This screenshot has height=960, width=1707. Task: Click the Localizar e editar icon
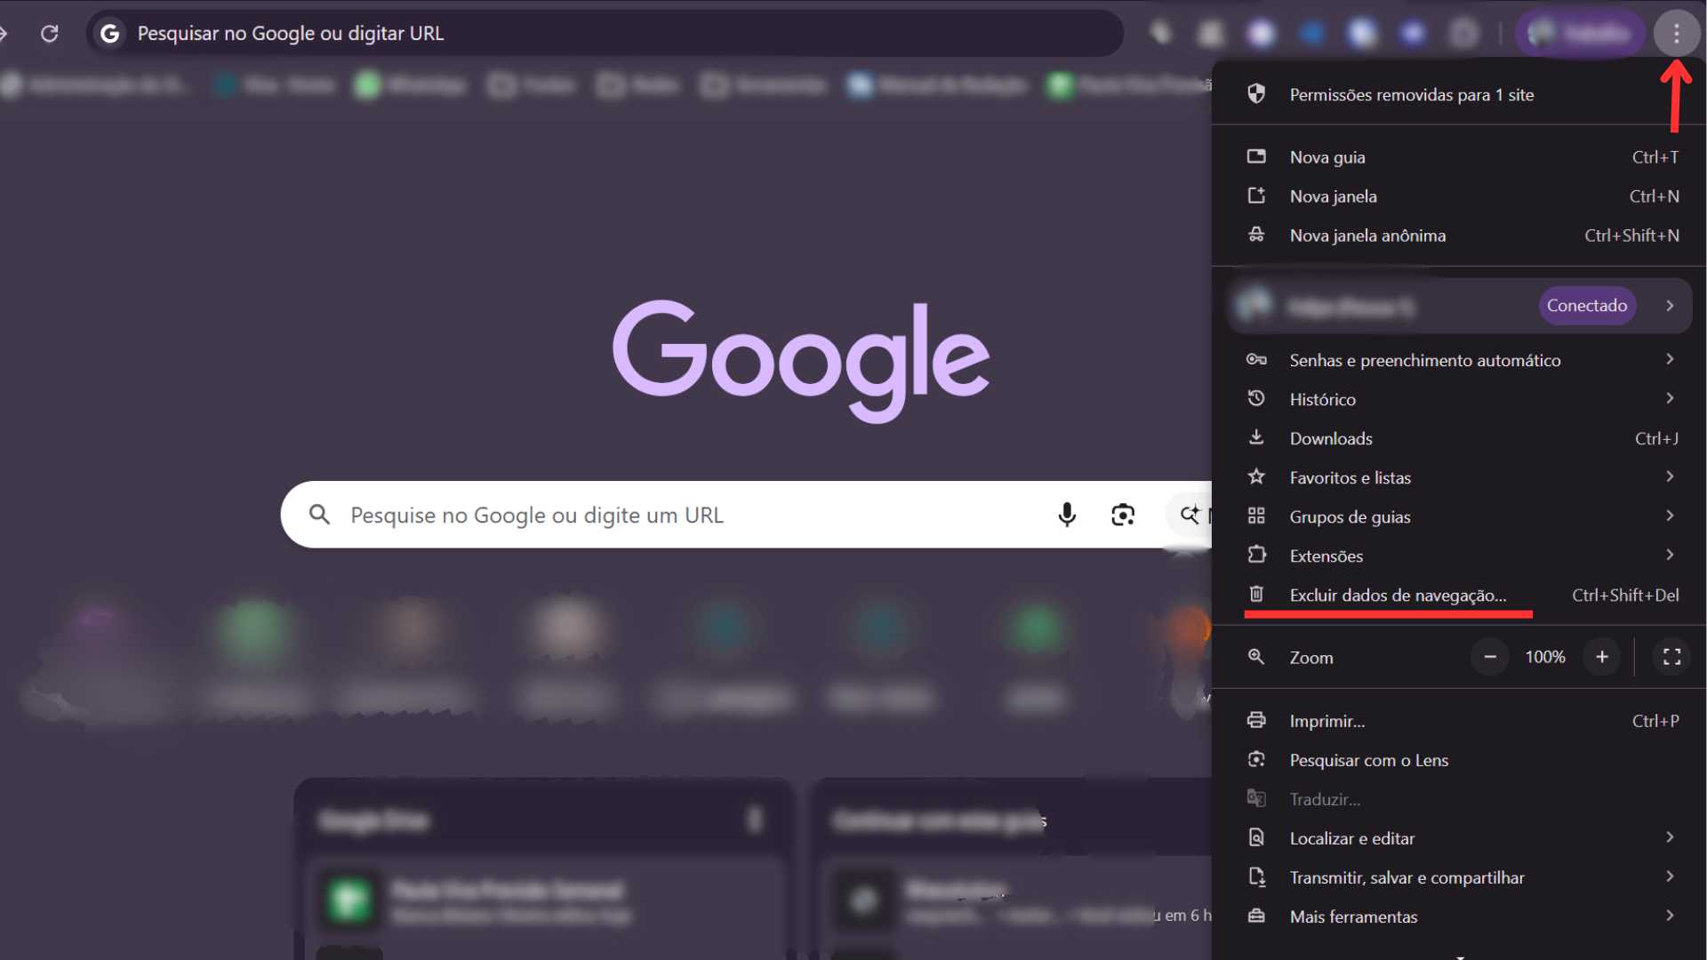[x=1256, y=837]
